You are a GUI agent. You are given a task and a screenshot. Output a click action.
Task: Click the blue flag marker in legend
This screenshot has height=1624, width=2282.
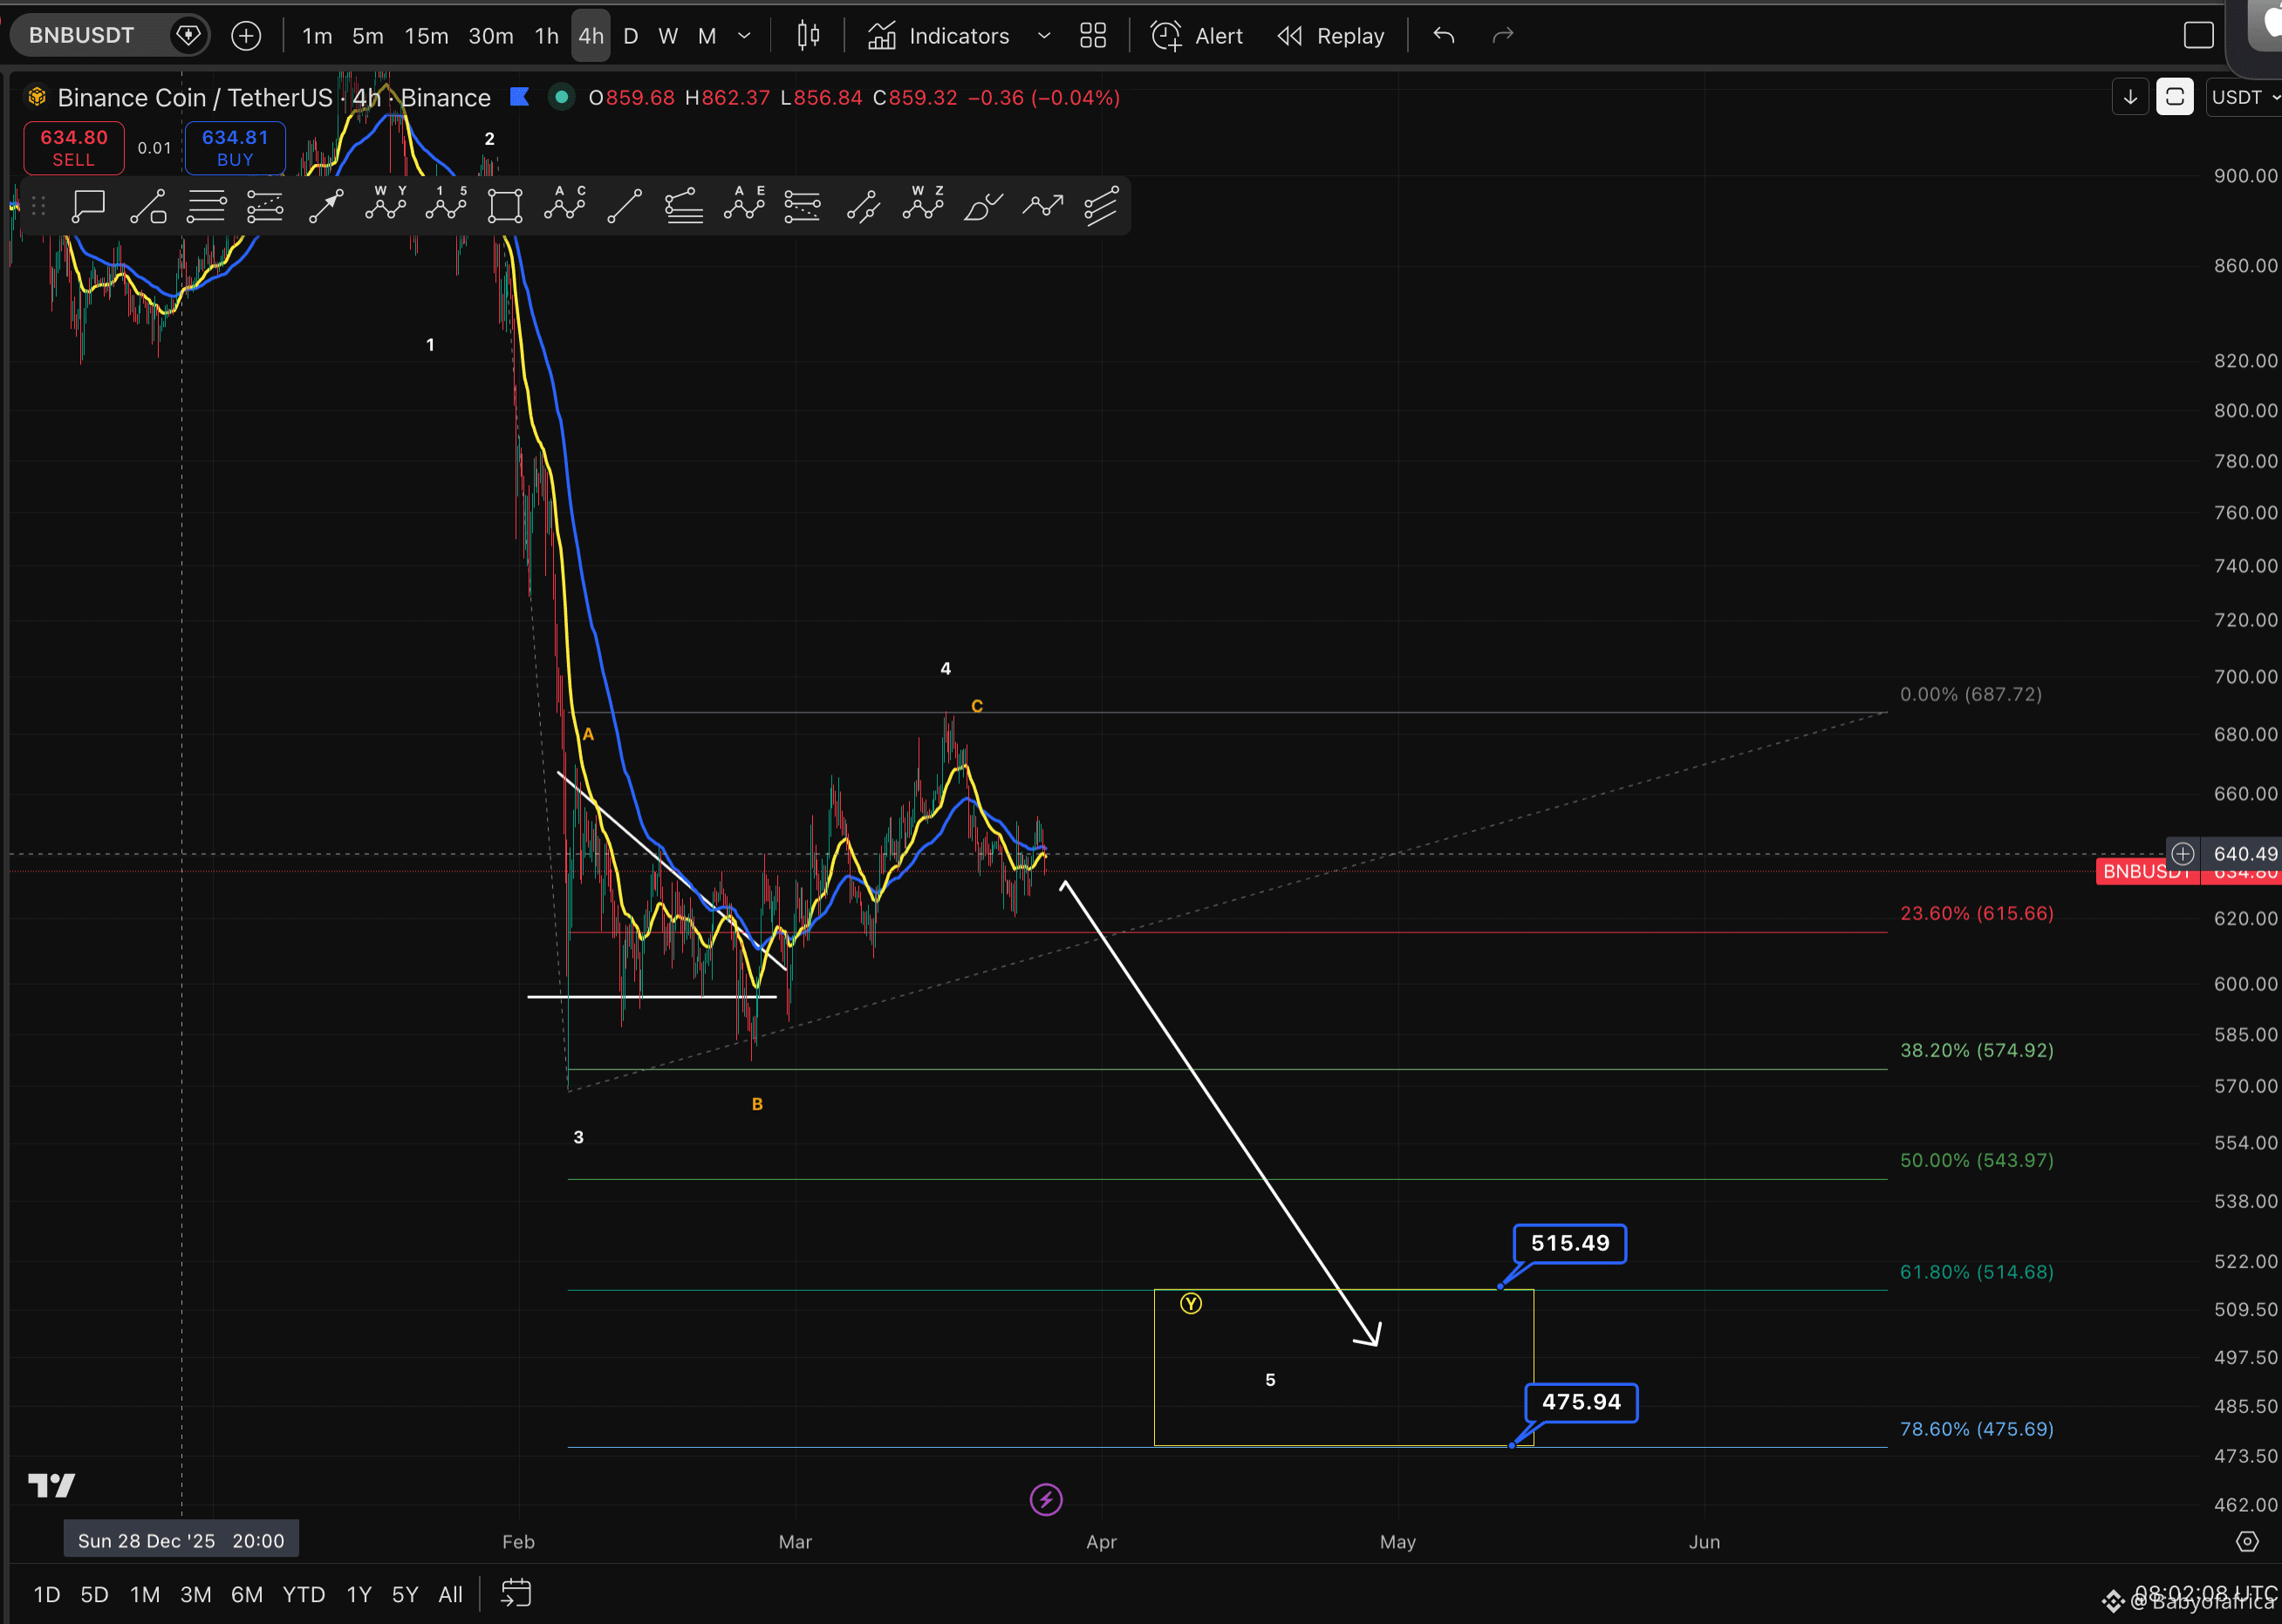[x=519, y=97]
